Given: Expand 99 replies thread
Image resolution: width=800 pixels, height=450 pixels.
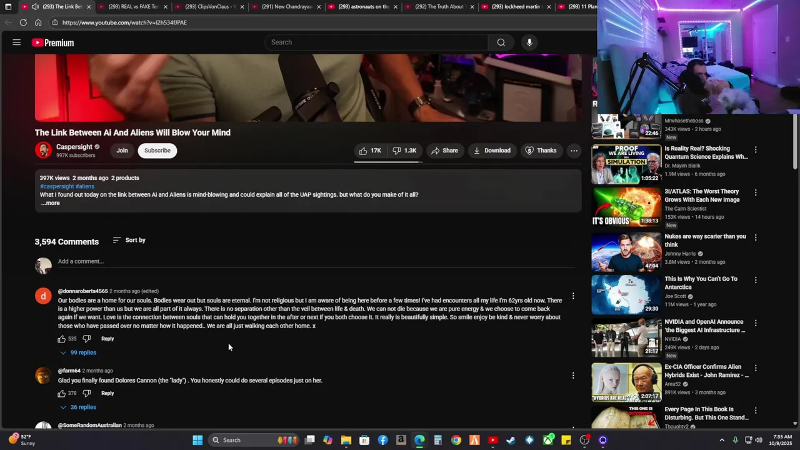Looking at the screenshot, I should tap(78, 352).
